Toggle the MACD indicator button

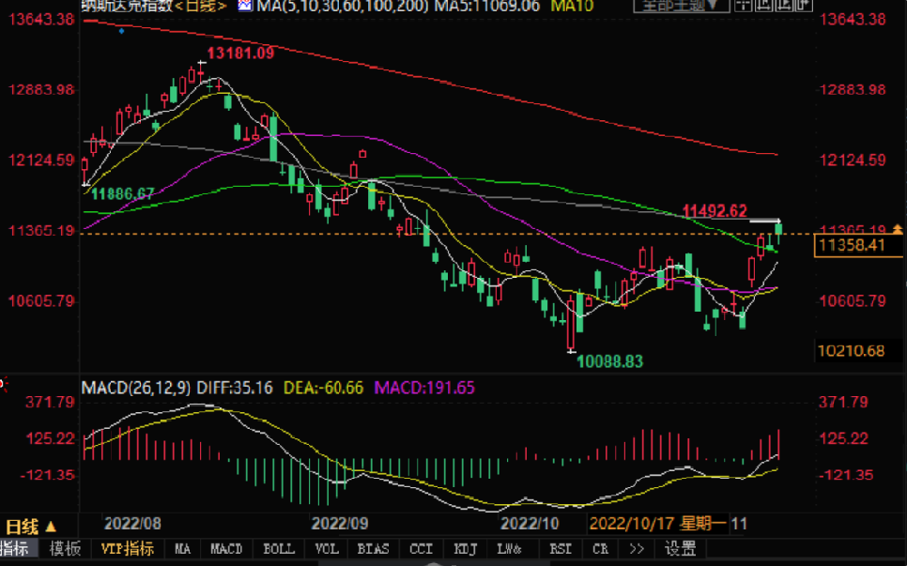[226, 548]
